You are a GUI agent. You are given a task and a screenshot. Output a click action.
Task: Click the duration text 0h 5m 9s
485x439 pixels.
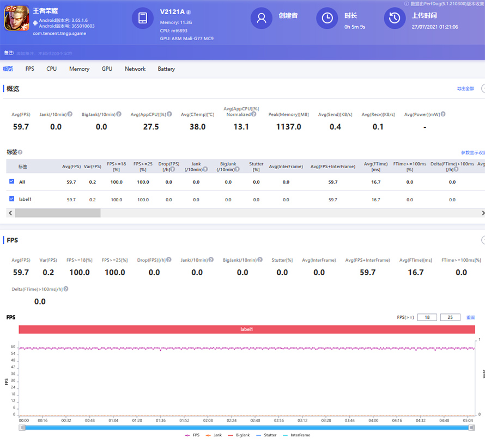coord(355,27)
